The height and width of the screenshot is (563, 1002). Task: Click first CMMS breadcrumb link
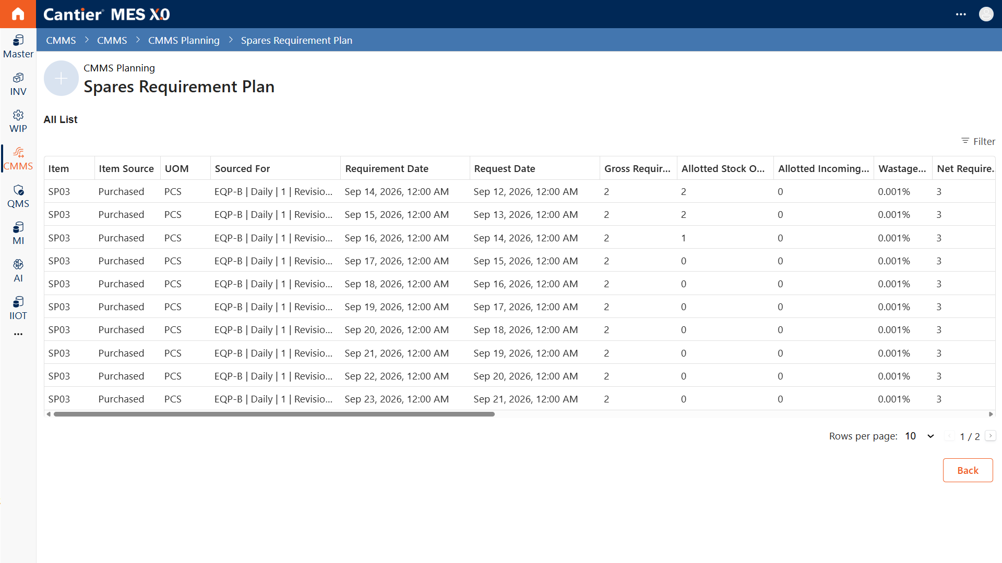pyautogui.click(x=61, y=40)
